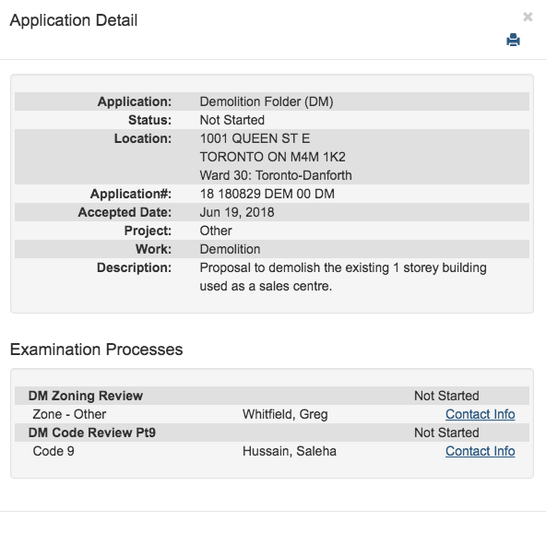Close the Application Detail dialog
Screen dimensions: 546x534
[528, 17]
